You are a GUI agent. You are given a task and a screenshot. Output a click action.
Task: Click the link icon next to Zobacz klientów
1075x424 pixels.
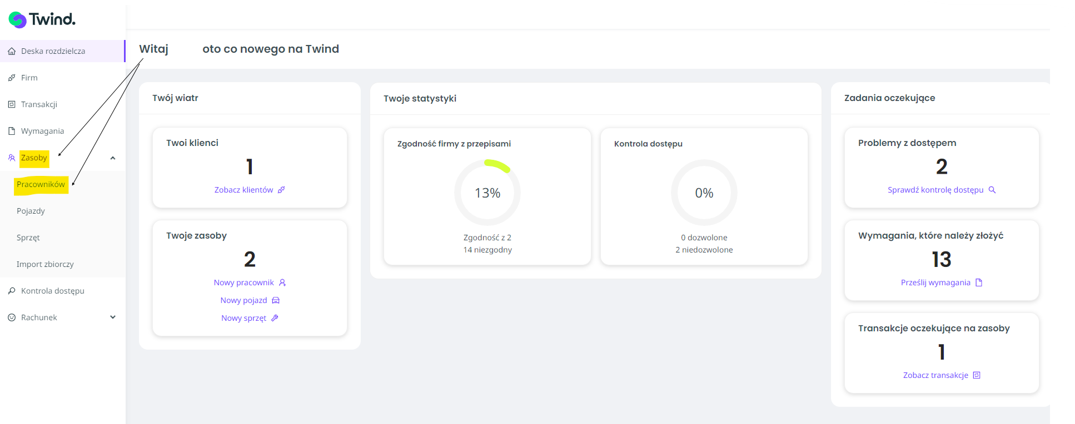point(281,190)
